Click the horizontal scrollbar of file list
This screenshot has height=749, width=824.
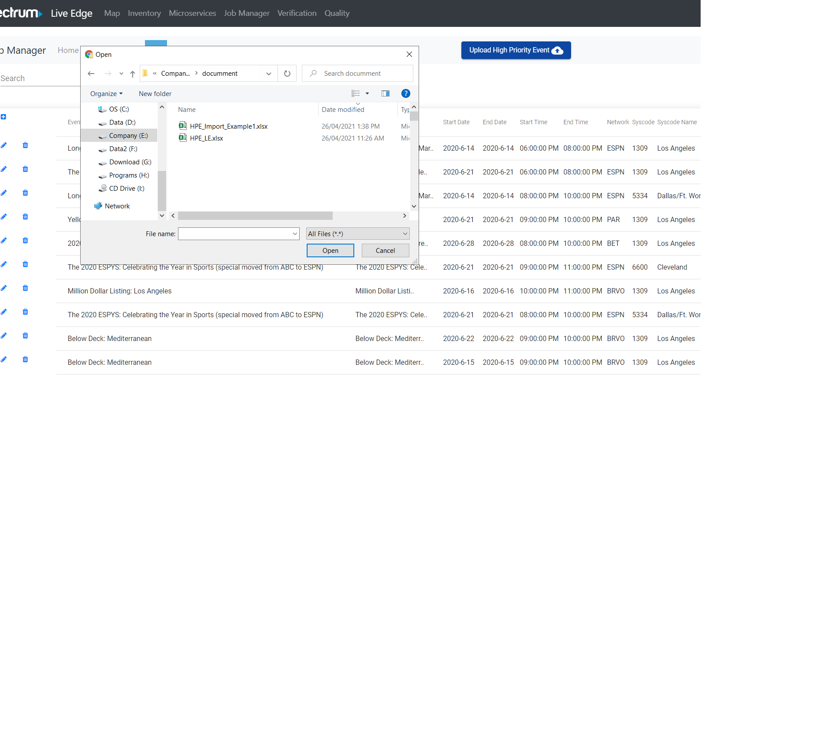click(x=255, y=216)
